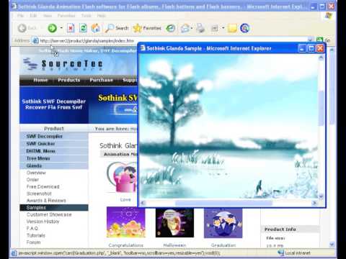Open the Love sample thumbnail
This screenshot has width=346, height=259.
(x=122, y=177)
